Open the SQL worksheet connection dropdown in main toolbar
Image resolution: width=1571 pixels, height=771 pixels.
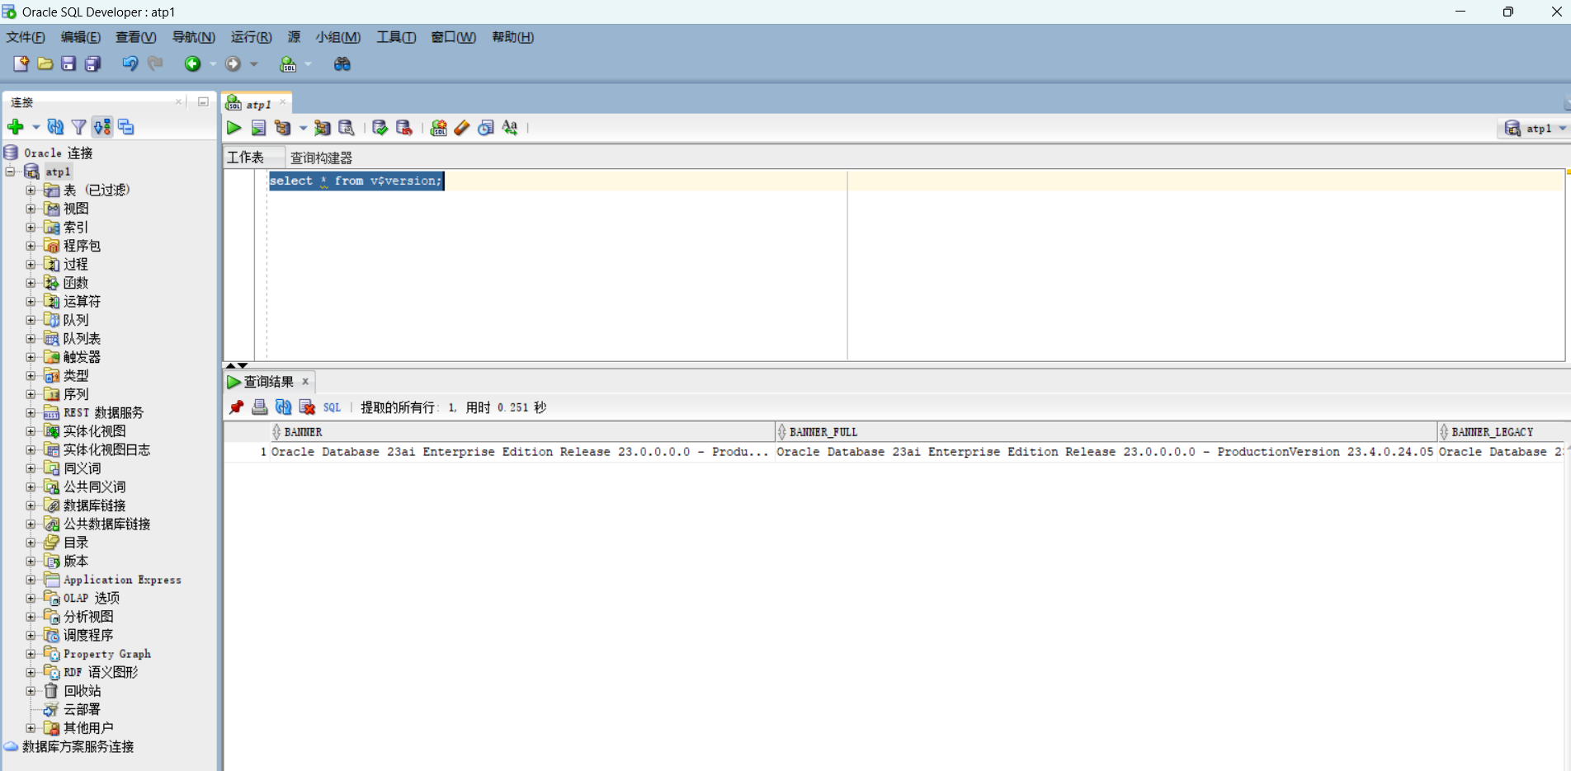pyautogui.click(x=309, y=63)
